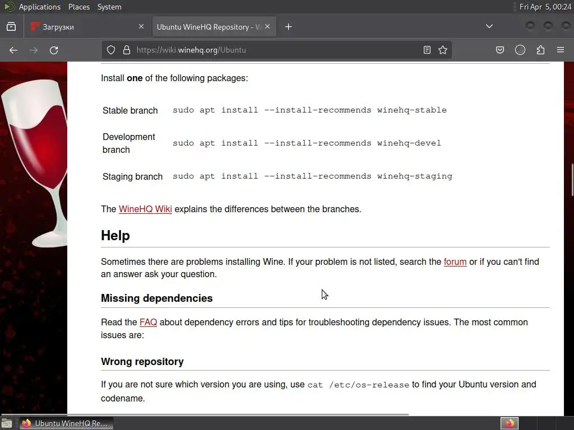Click the winehq-devel install command

[x=307, y=143]
